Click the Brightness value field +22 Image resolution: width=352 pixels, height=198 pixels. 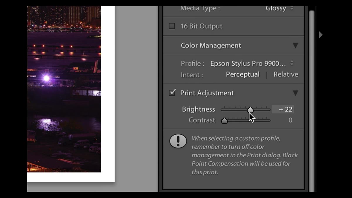coord(283,109)
